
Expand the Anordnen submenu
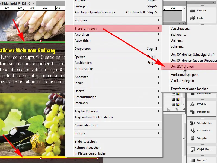coord(114,35)
